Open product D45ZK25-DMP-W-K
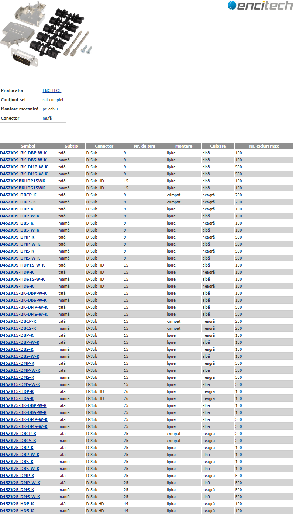 (x=20, y=483)
